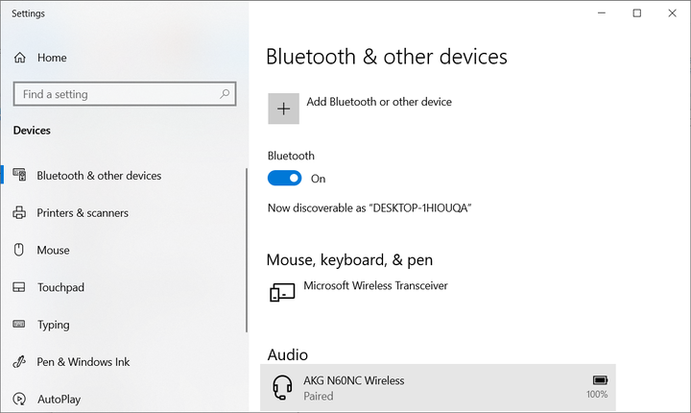Open Pen & Windows Ink icon

[x=19, y=362]
